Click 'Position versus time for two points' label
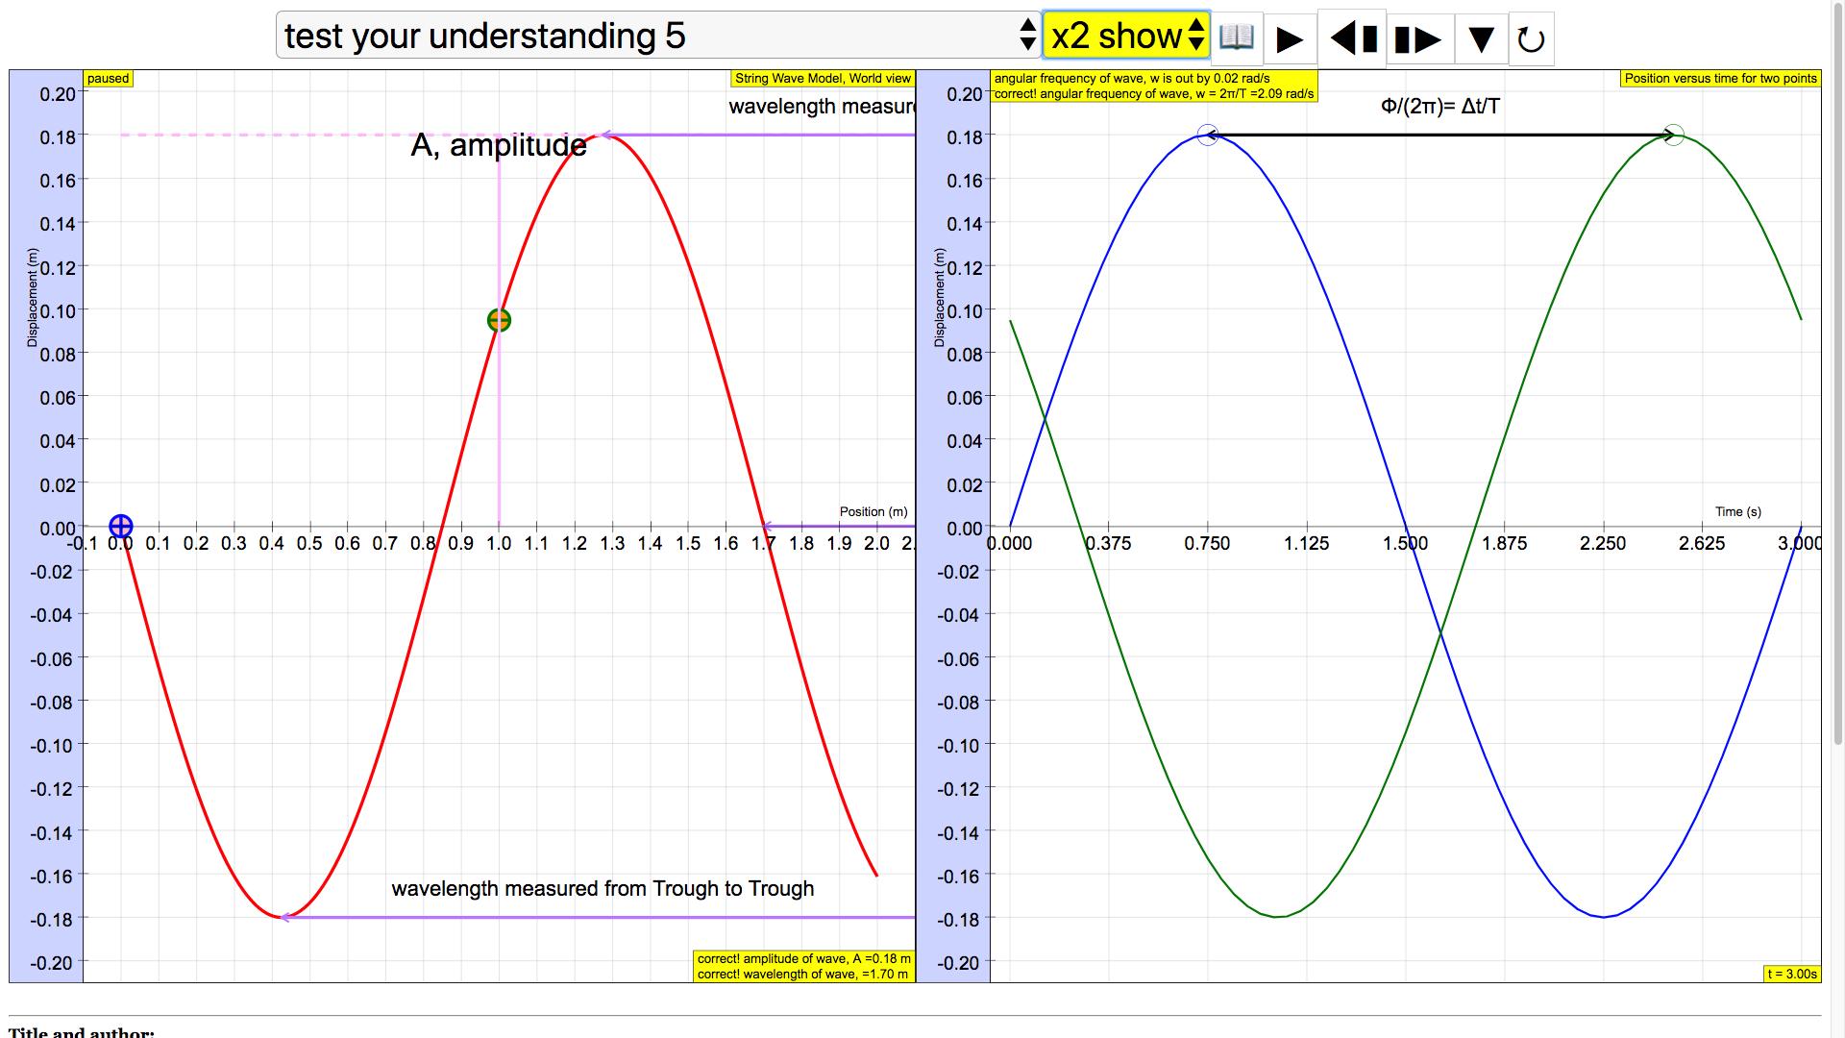Image resolution: width=1845 pixels, height=1038 pixels. 1720,79
